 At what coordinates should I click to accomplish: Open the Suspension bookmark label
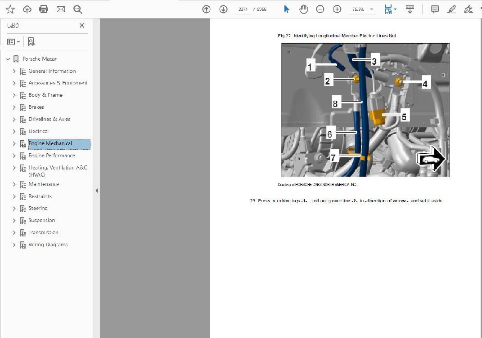42,220
